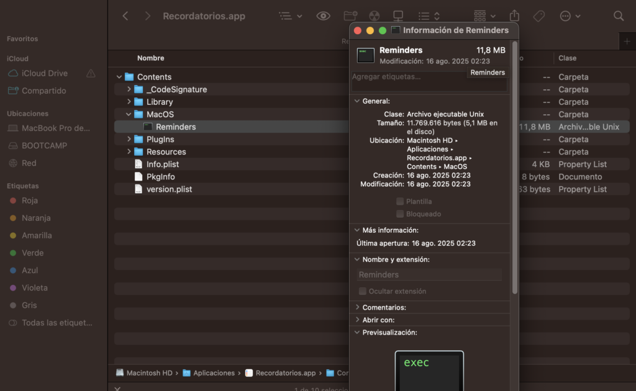Image resolution: width=636 pixels, height=391 pixels.
Task: Click the new folder toolbar icon
Action: coord(350,16)
